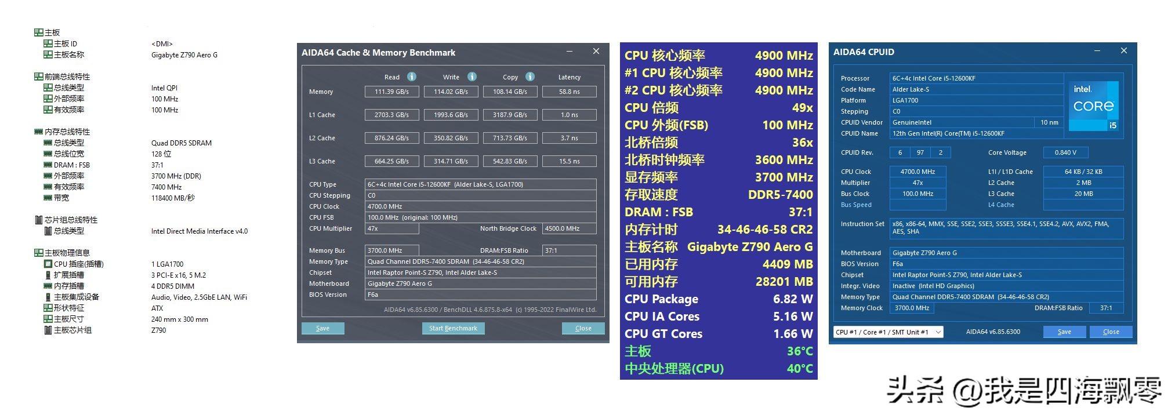Image resolution: width=1175 pixels, height=418 pixels.
Task: Click the CPU 倍频 49x reading
Action: pyautogui.click(x=802, y=107)
